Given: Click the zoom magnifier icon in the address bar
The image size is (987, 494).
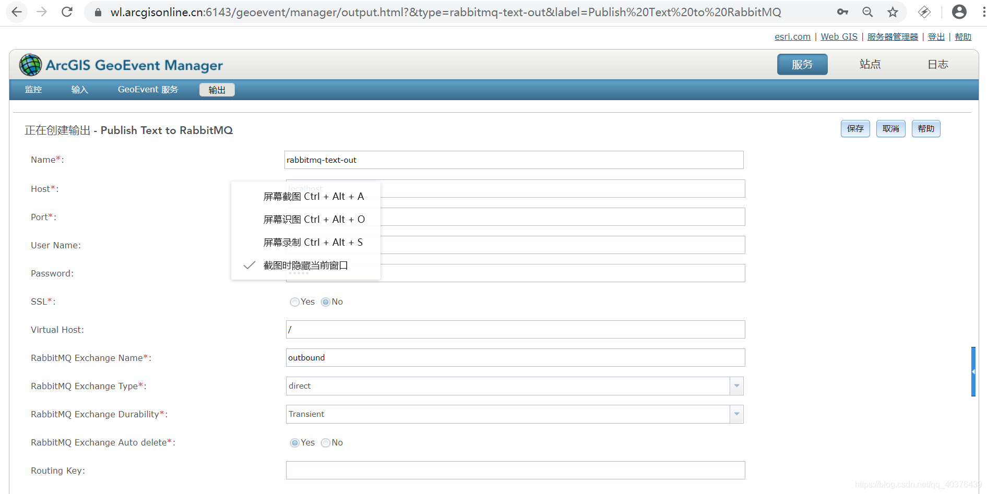Looking at the screenshot, I should pos(867,11).
